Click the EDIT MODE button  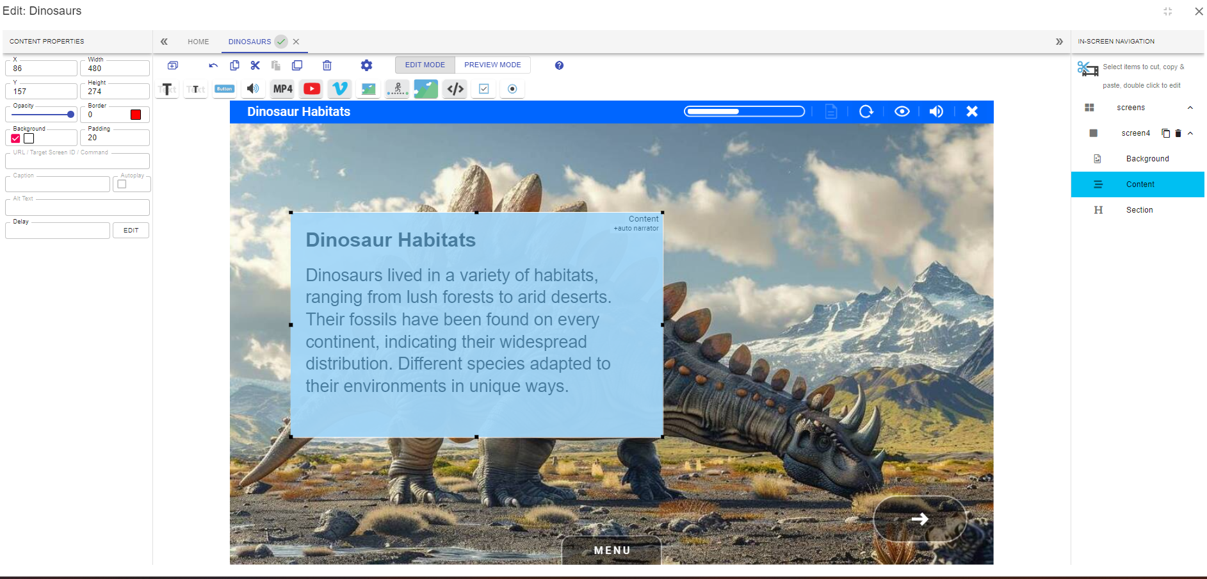(x=425, y=65)
